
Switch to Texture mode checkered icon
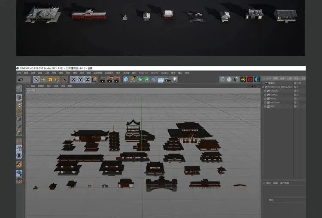19,104
